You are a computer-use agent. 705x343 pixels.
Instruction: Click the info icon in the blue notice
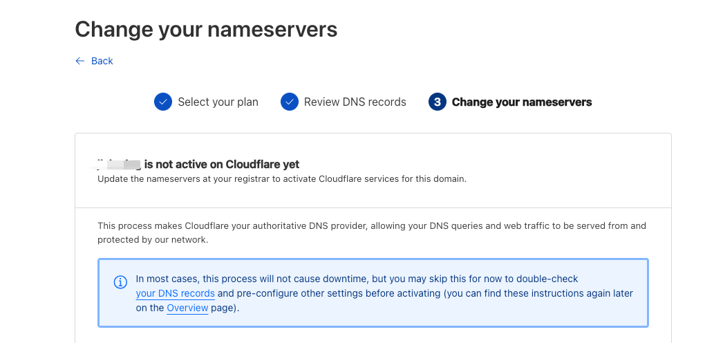tap(120, 282)
